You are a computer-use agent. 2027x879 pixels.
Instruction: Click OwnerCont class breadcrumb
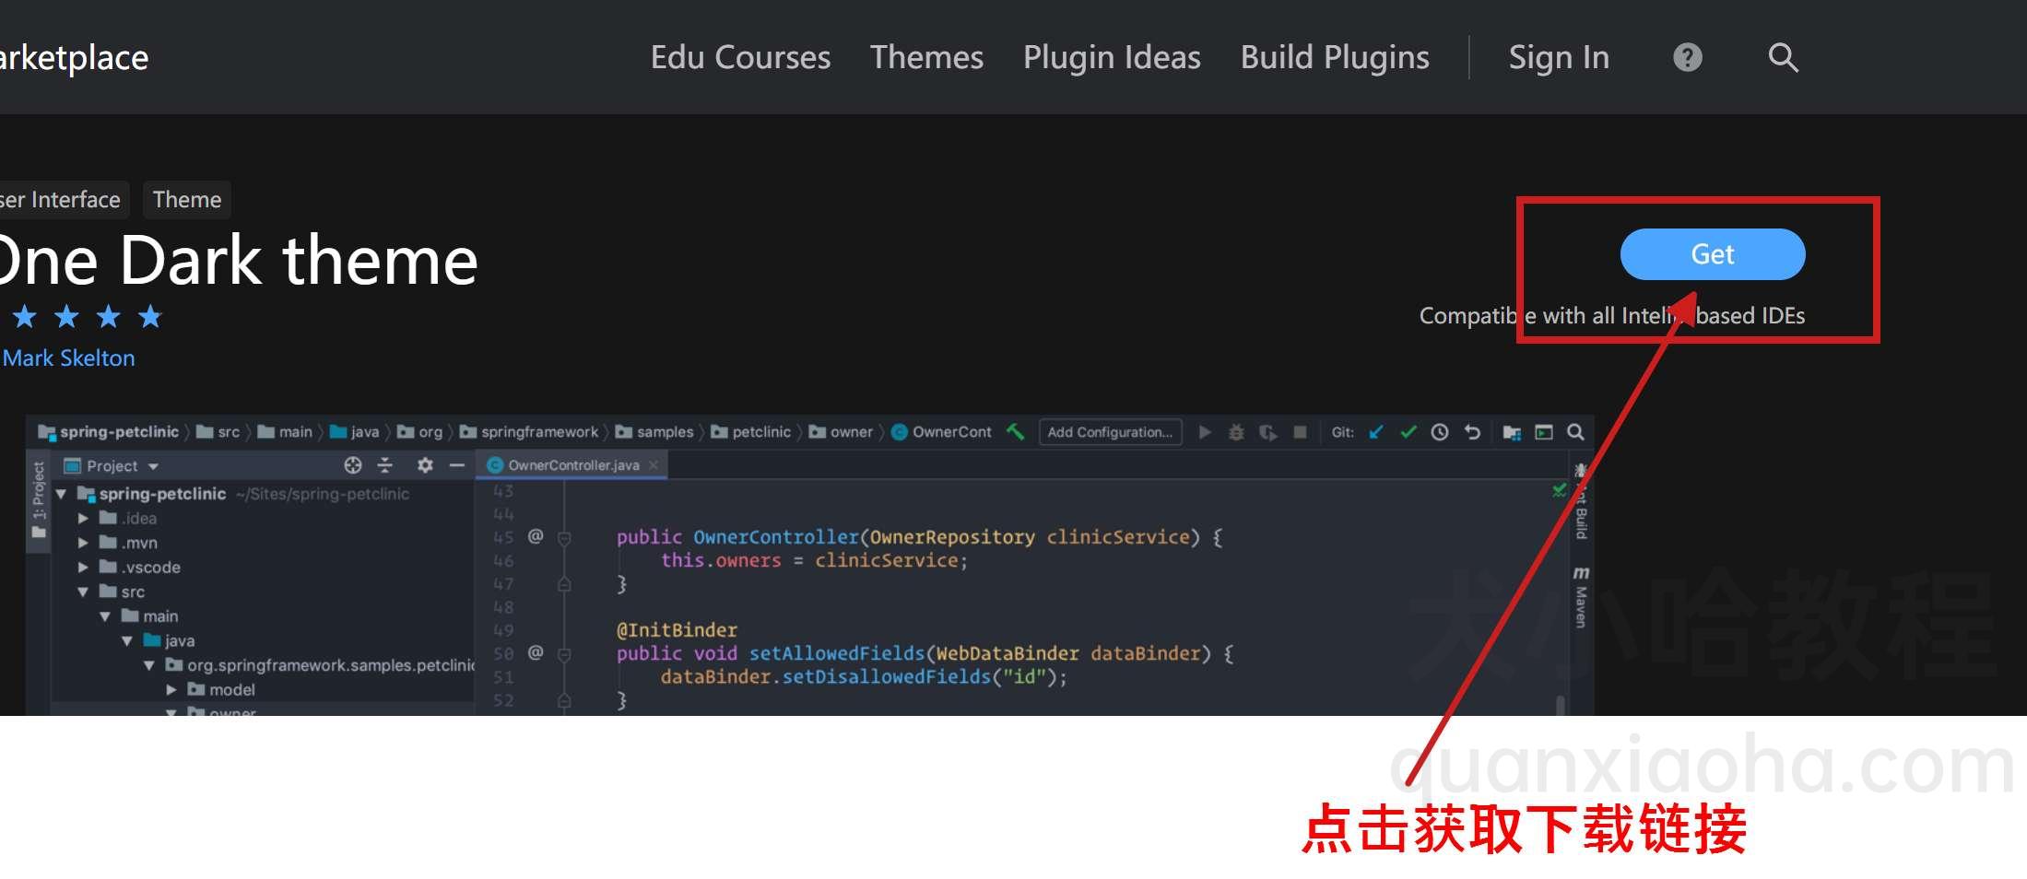(941, 432)
